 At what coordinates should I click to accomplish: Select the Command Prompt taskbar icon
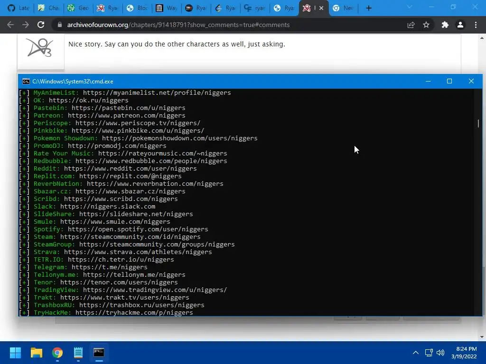point(99,353)
